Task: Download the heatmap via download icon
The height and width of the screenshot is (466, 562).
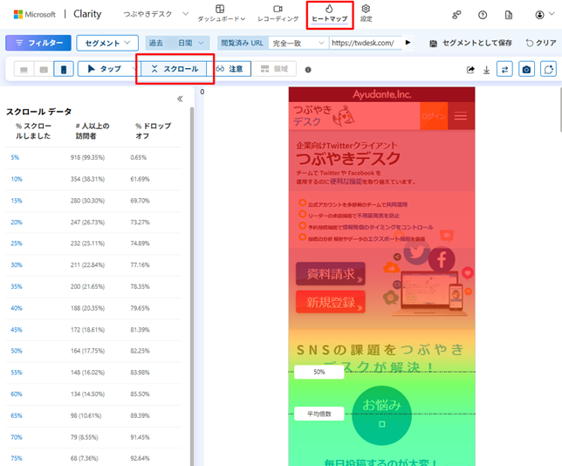Action: 486,70
